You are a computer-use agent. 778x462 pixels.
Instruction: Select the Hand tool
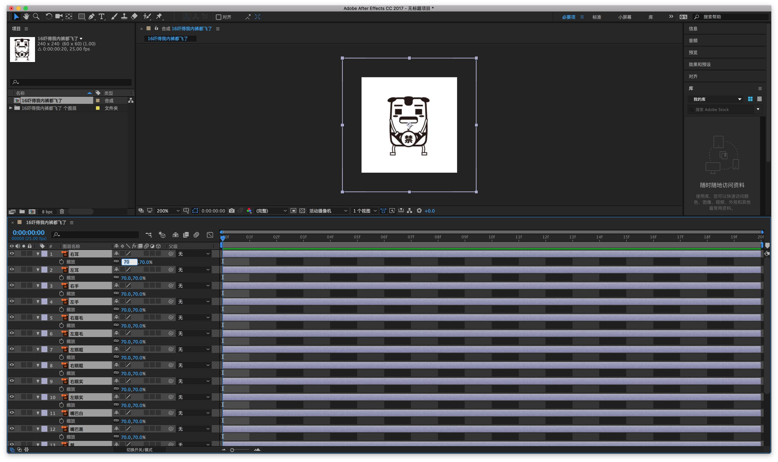pos(26,16)
